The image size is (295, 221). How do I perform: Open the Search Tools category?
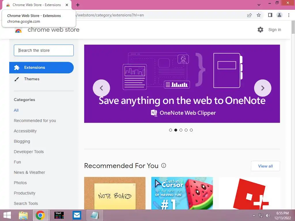tap(26, 203)
